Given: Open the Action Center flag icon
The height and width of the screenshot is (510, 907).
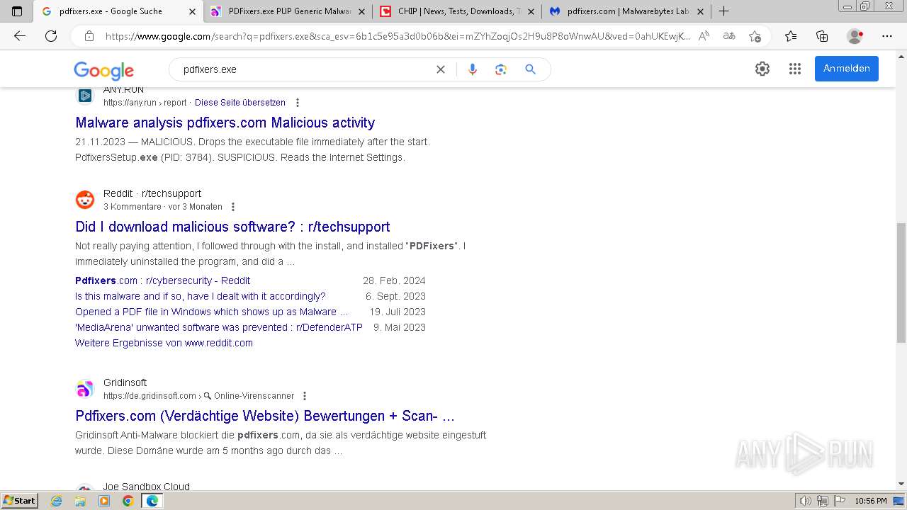Looking at the screenshot, I should point(840,501).
